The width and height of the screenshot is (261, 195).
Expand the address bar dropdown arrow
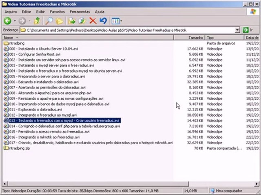pyautogui.click(x=237, y=30)
